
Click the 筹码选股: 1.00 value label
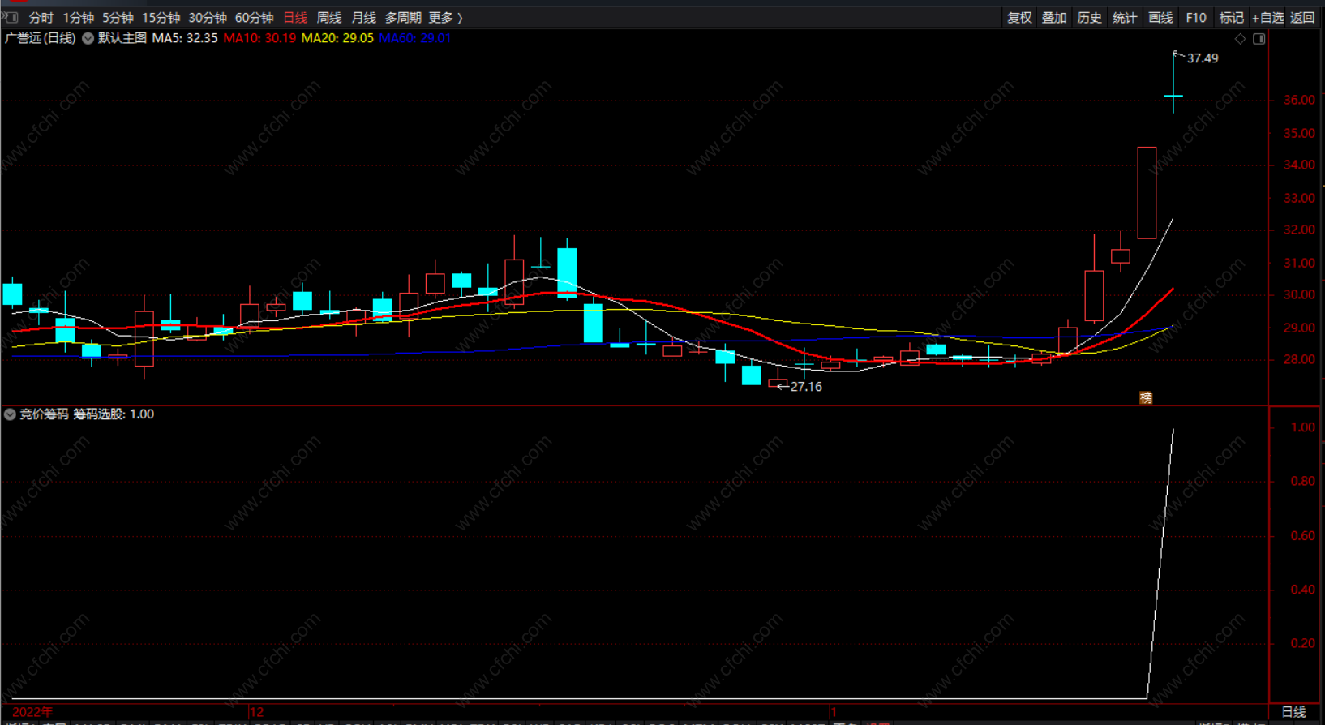pos(114,414)
